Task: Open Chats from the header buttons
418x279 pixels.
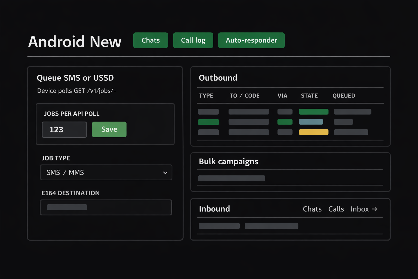Action: point(150,40)
